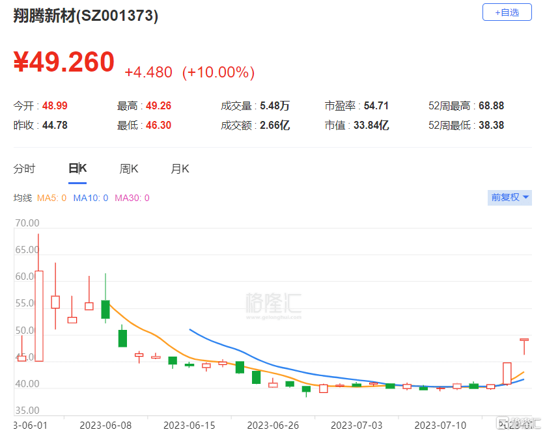Click the (+10.00%) change percentage
The height and width of the screenshot is (434, 545).
218,72
